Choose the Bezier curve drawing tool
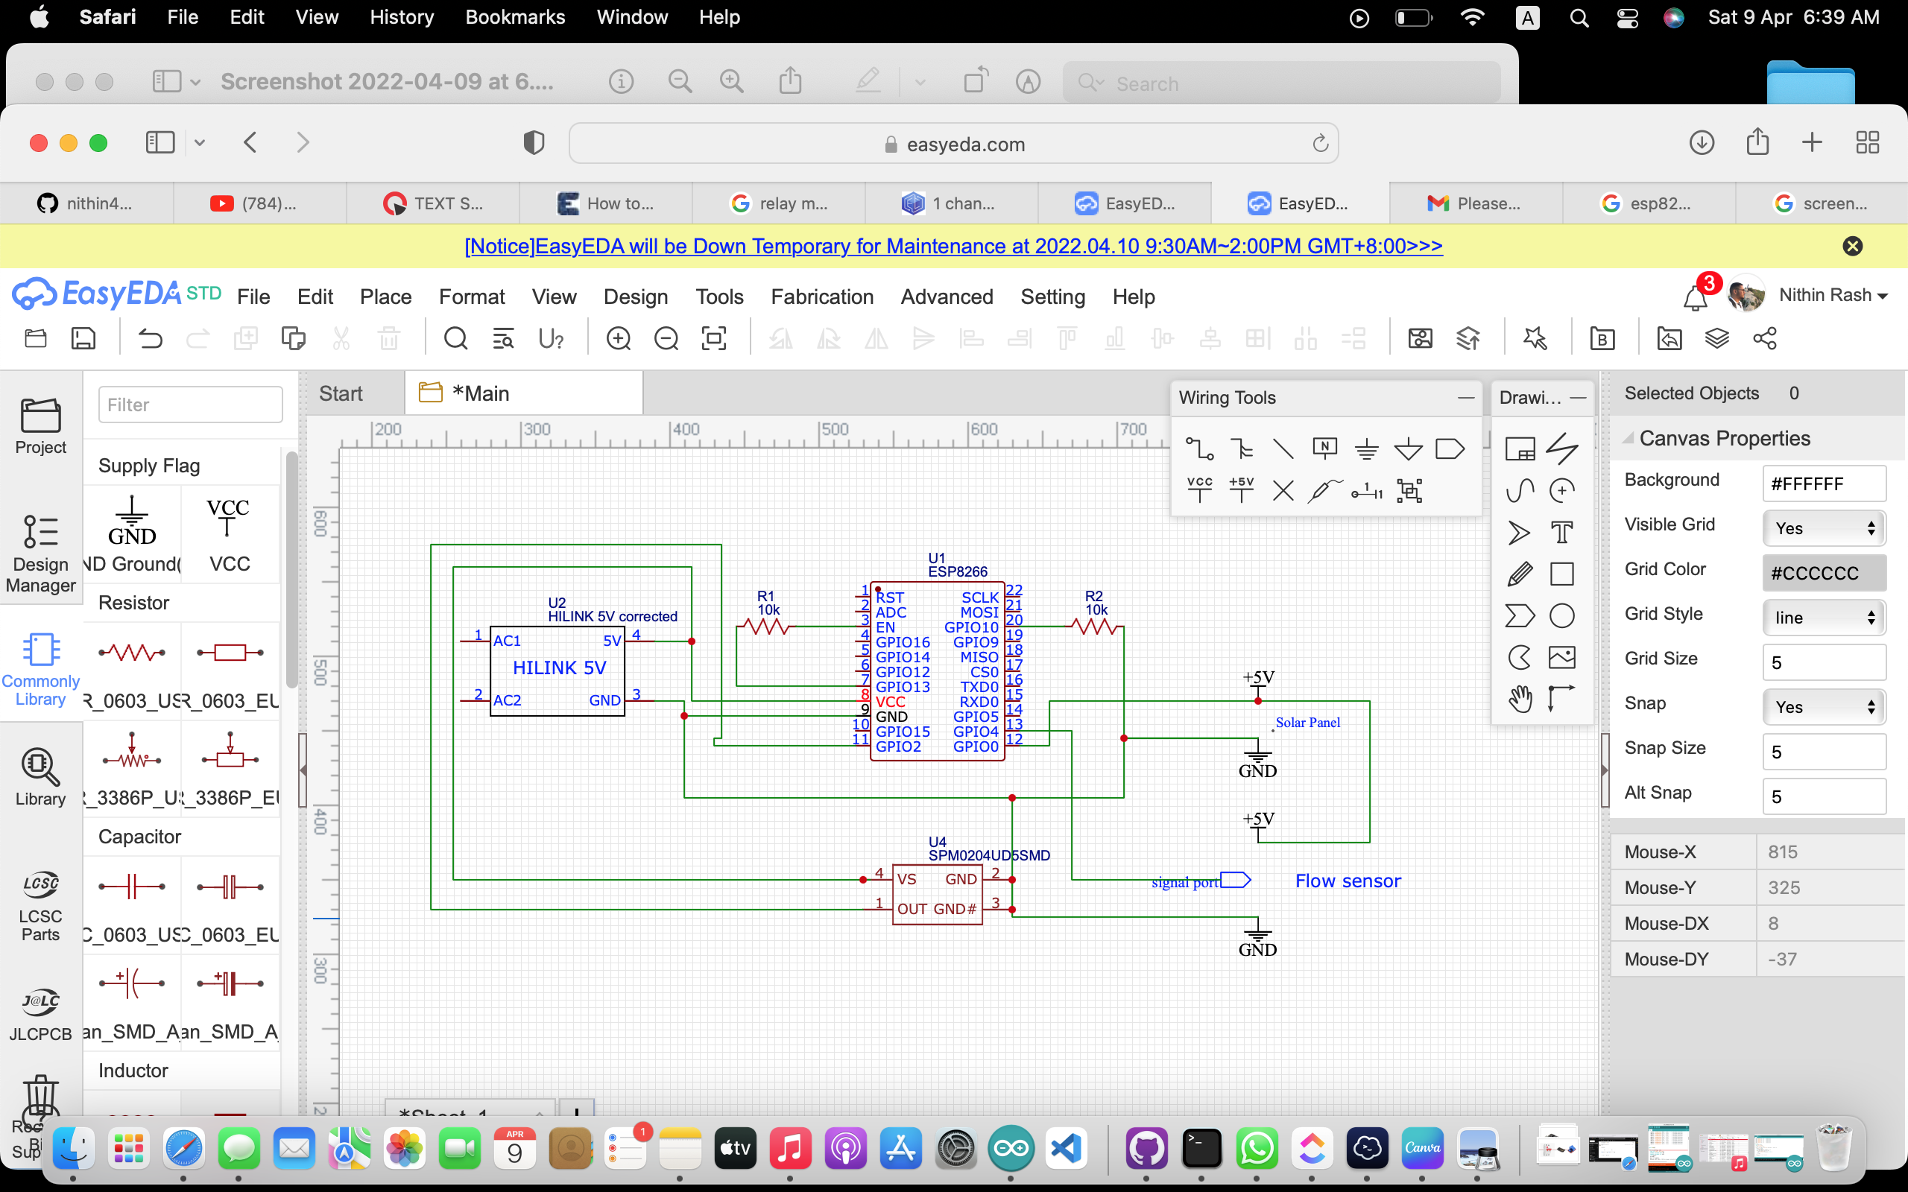 point(1519,490)
